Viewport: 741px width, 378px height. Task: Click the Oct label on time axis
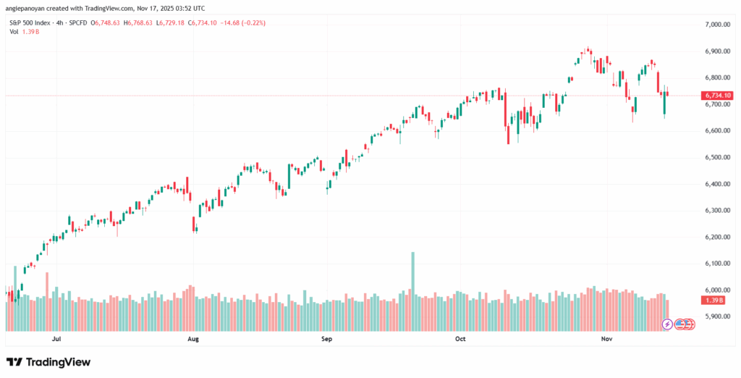[x=461, y=337]
